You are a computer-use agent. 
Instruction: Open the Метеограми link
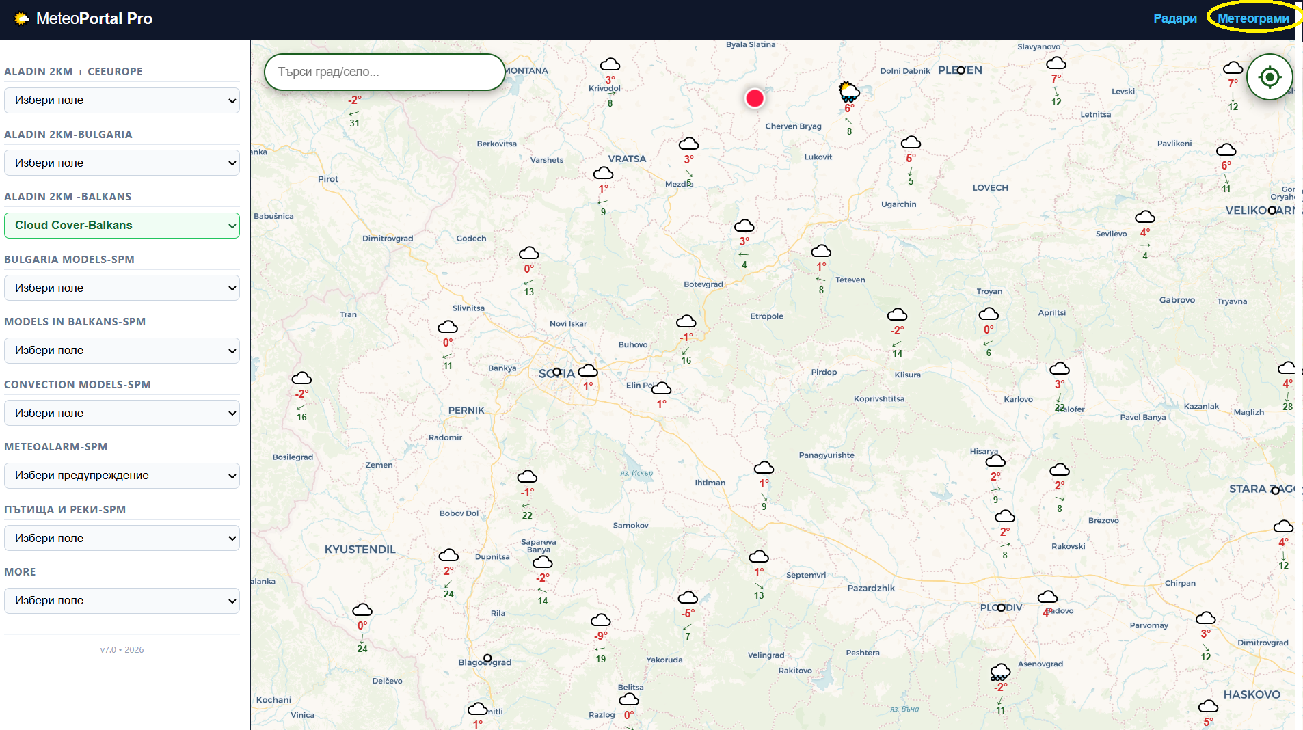(1253, 18)
